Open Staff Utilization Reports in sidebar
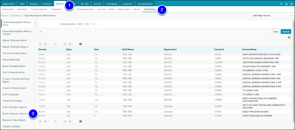 tap(15, 107)
